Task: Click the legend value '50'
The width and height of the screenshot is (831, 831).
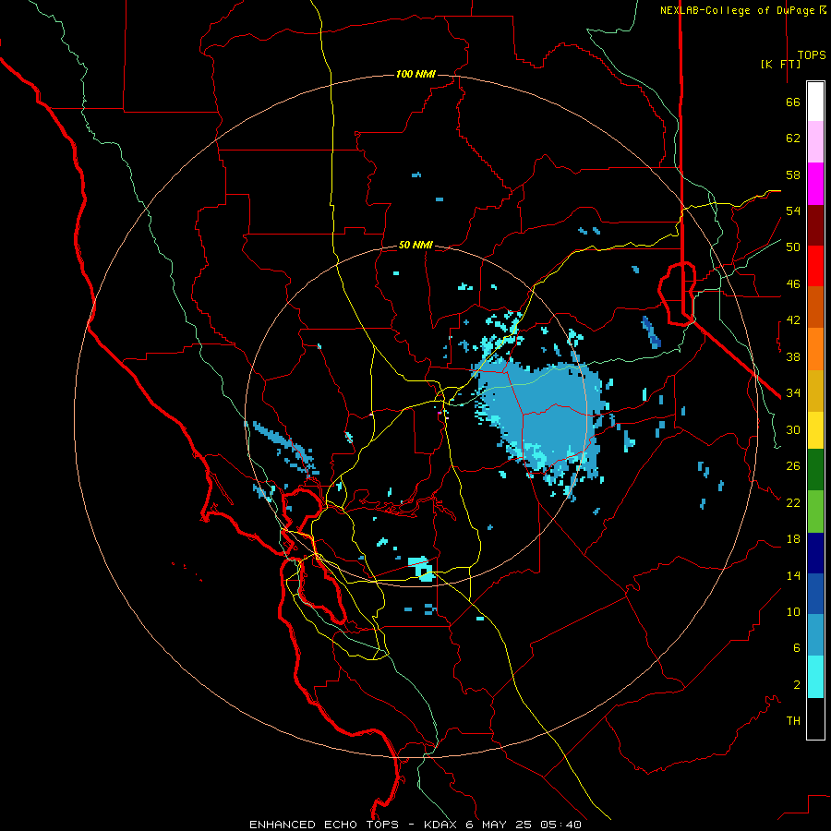Action: (793, 247)
